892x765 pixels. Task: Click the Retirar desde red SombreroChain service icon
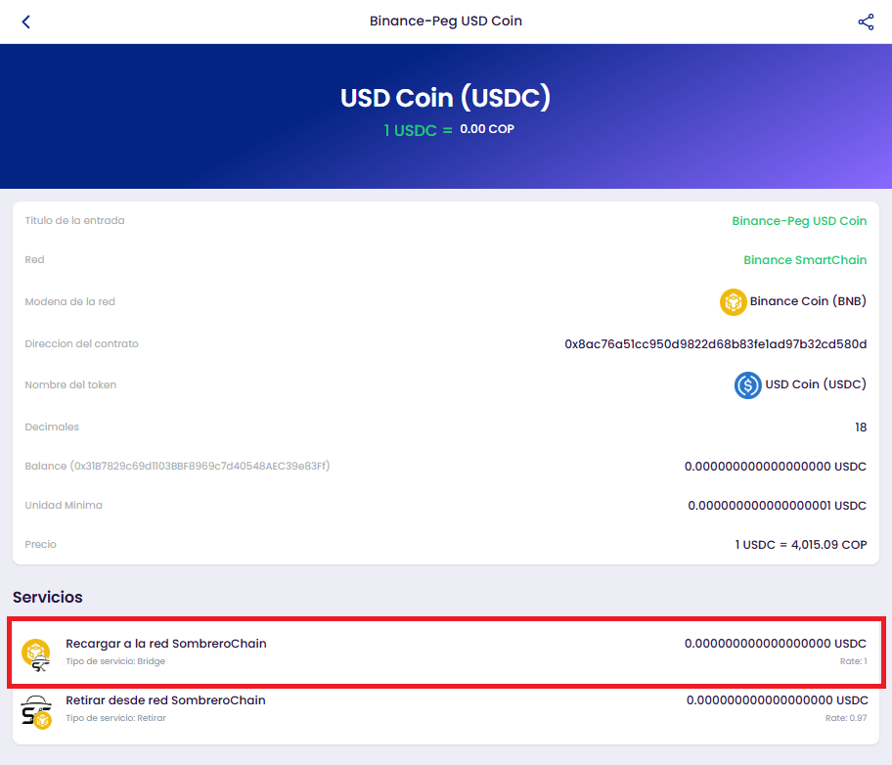coord(36,711)
